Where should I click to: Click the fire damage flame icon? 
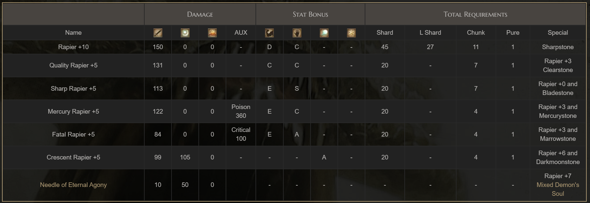(212, 33)
